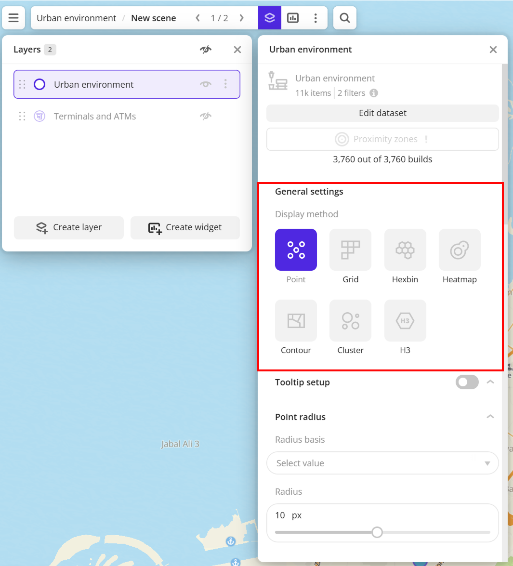This screenshot has width=513, height=566.
Task: Collapse the Point radius section
Action: [x=490, y=417]
